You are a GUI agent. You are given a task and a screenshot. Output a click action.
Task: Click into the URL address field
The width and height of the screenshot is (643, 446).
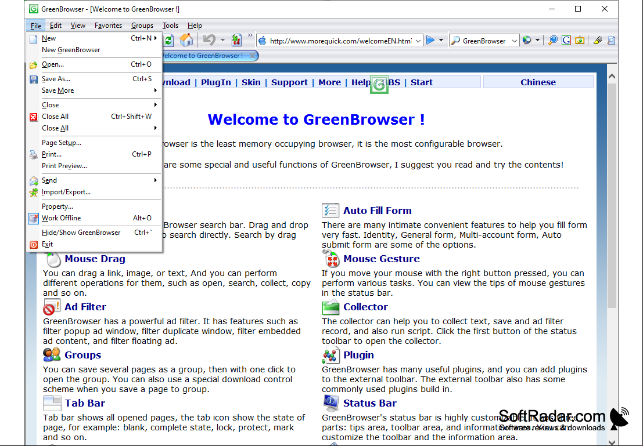pos(340,41)
